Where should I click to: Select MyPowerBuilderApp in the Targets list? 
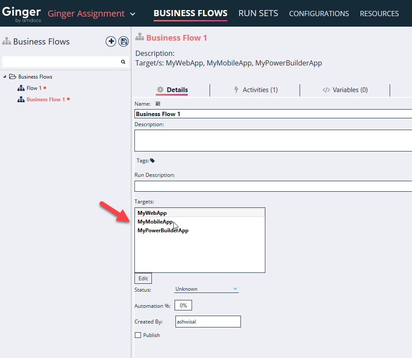pyautogui.click(x=163, y=231)
